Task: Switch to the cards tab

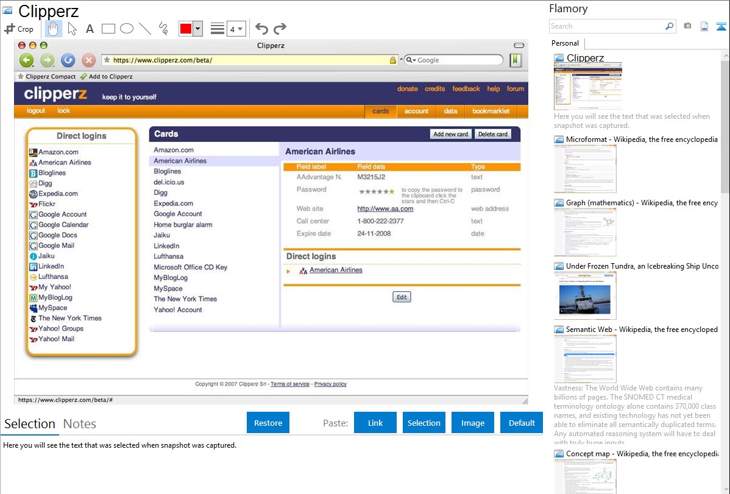Action: (380, 111)
